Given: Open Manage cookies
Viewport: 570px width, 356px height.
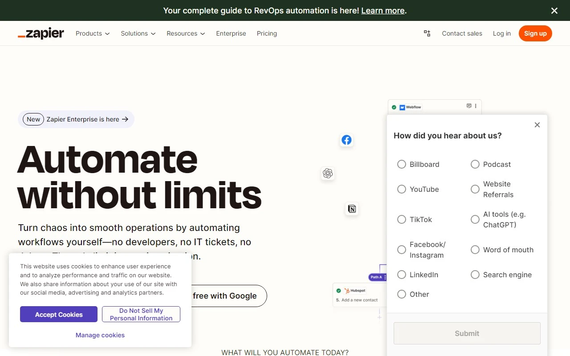Looking at the screenshot, I should (x=100, y=335).
